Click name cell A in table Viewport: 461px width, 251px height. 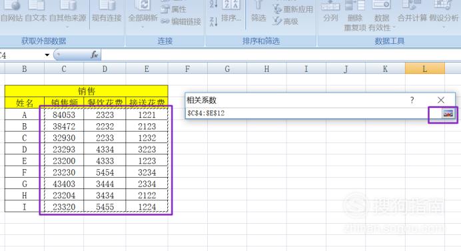25,115
